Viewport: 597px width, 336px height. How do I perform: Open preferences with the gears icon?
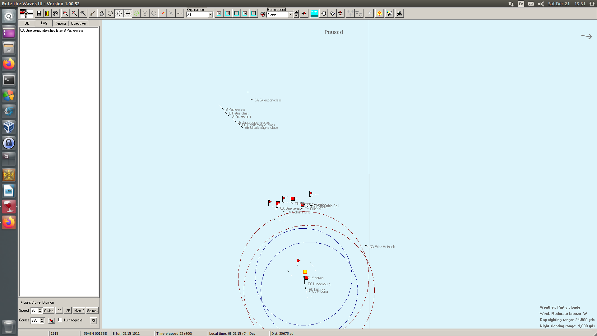click(56, 13)
